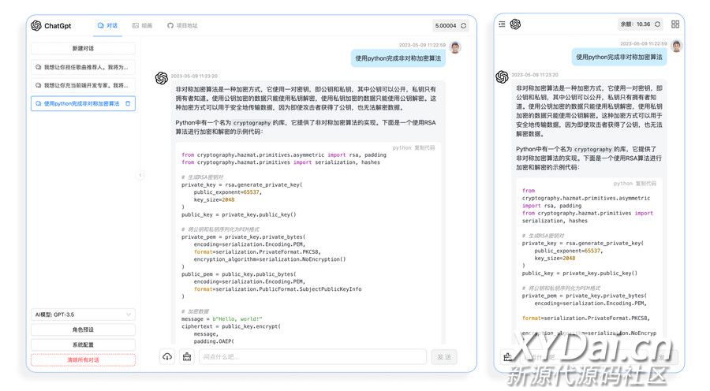Collapse the sidebar using the divider handle
Screen dimensions: 710x391
tap(140, 175)
